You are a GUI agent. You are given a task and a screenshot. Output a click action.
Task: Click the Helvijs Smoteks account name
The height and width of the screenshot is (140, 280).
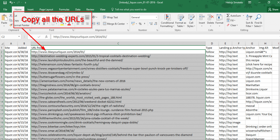pyautogui.click(x=234, y=2)
